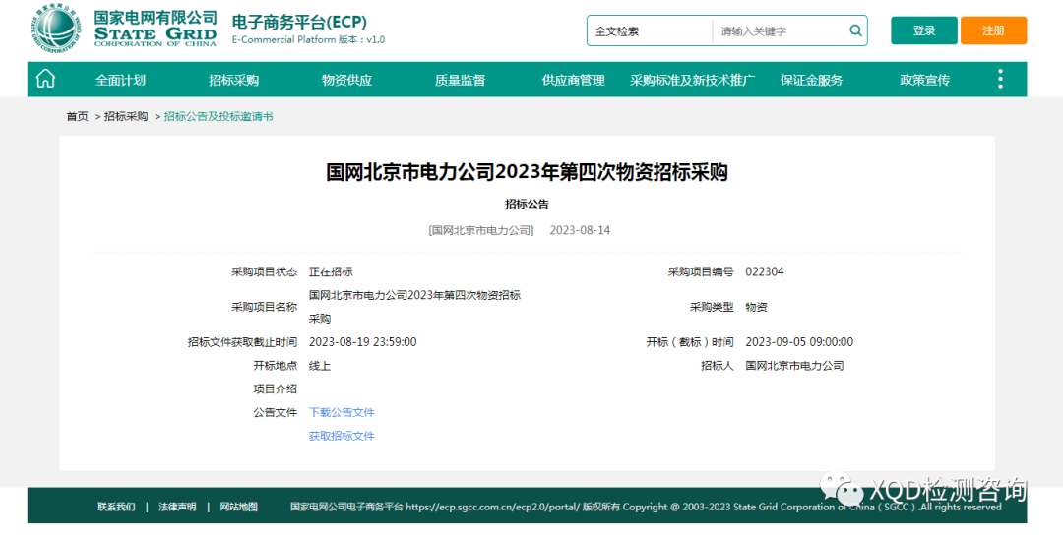The width and height of the screenshot is (1063, 539).
Task: Open the 全文检索 search type dropdown
Action: click(651, 31)
